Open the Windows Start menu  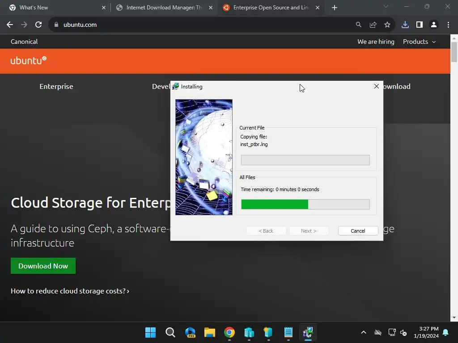coord(150,332)
